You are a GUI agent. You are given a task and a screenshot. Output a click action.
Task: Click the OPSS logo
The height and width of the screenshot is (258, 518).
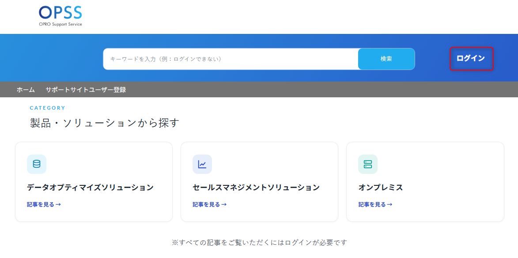point(60,16)
